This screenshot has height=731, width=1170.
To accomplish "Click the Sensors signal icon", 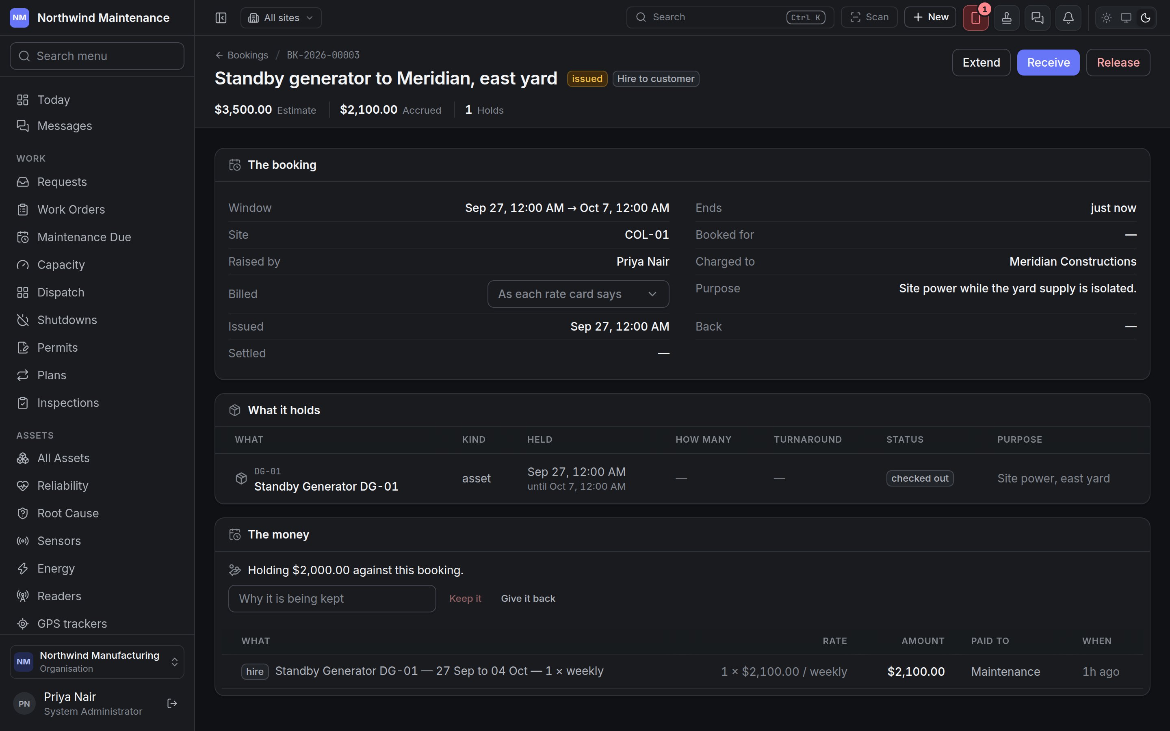I will (23, 541).
